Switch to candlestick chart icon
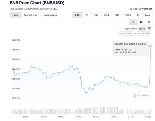 [x=141, y=22]
